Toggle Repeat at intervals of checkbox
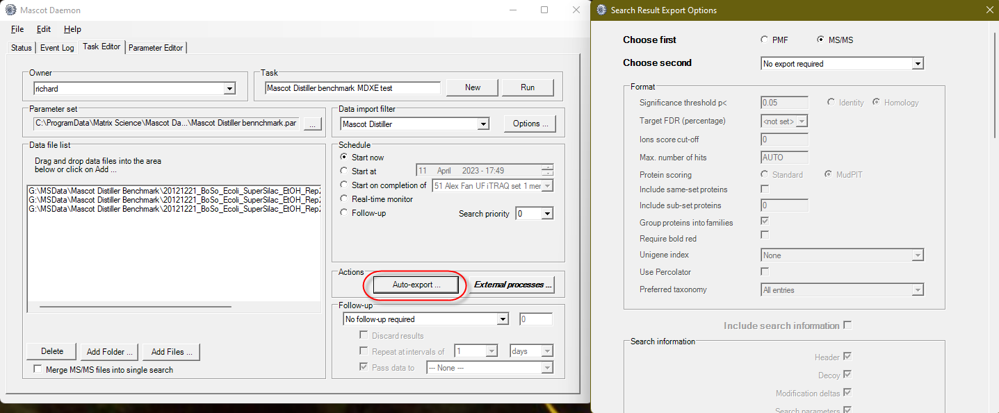Image resolution: width=999 pixels, height=413 pixels. tap(364, 351)
